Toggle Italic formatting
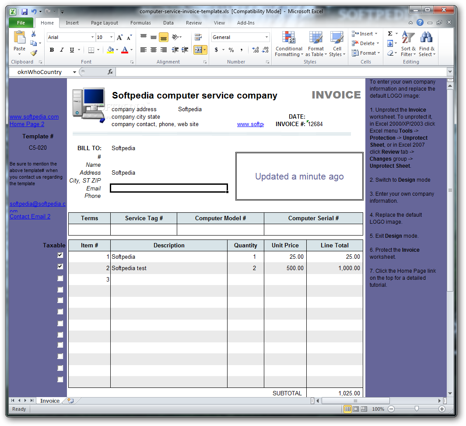 pos(62,50)
